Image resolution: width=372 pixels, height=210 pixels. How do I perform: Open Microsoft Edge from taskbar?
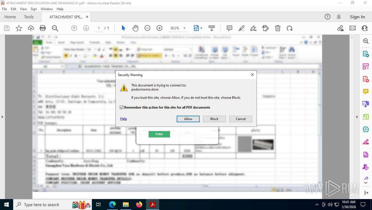coord(112,205)
